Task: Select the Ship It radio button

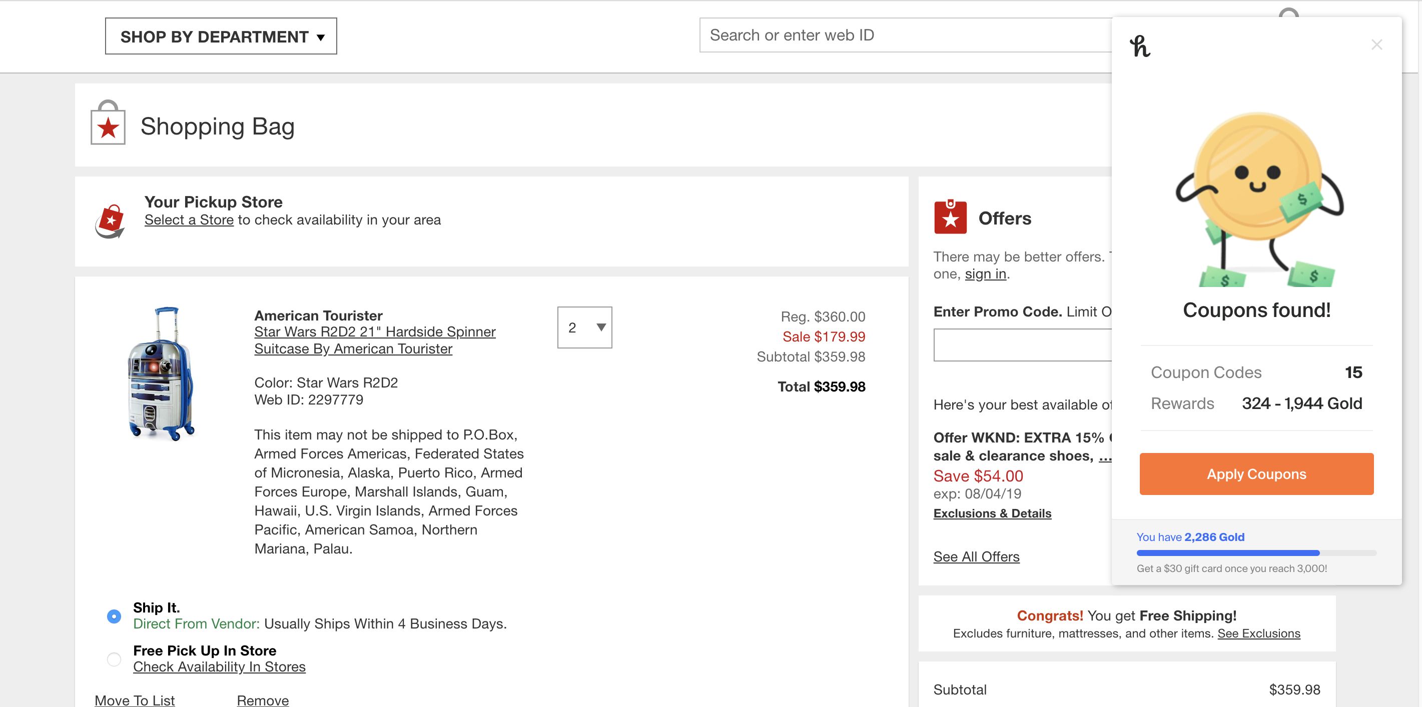Action: click(x=114, y=616)
